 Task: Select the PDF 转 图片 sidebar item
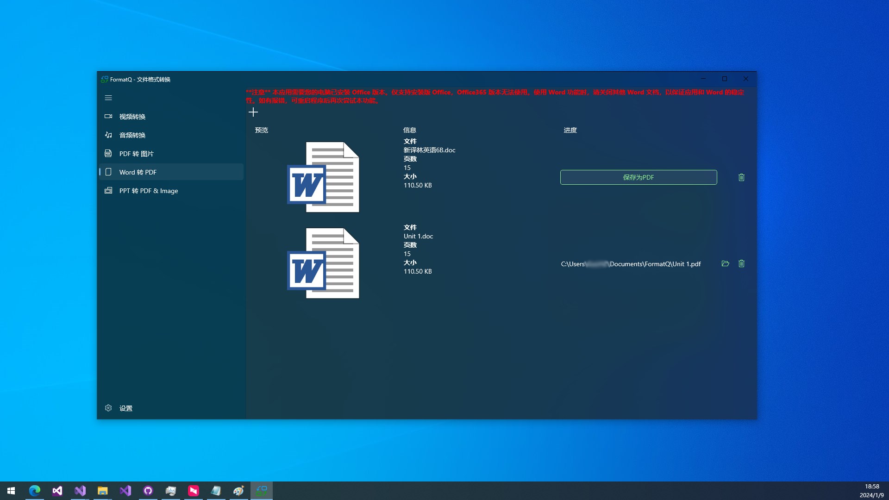pos(136,154)
